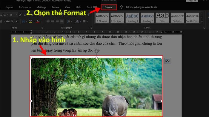Open the underline style dropdown arrow
209x117 pixels.
coord(4,21)
